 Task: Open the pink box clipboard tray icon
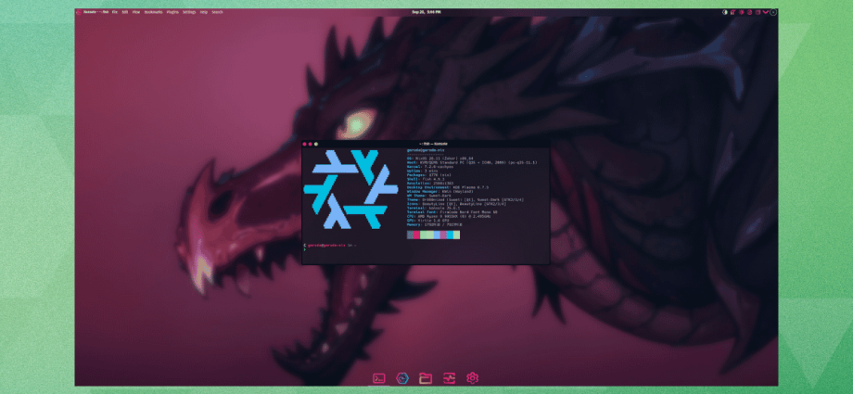(x=758, y=12)
